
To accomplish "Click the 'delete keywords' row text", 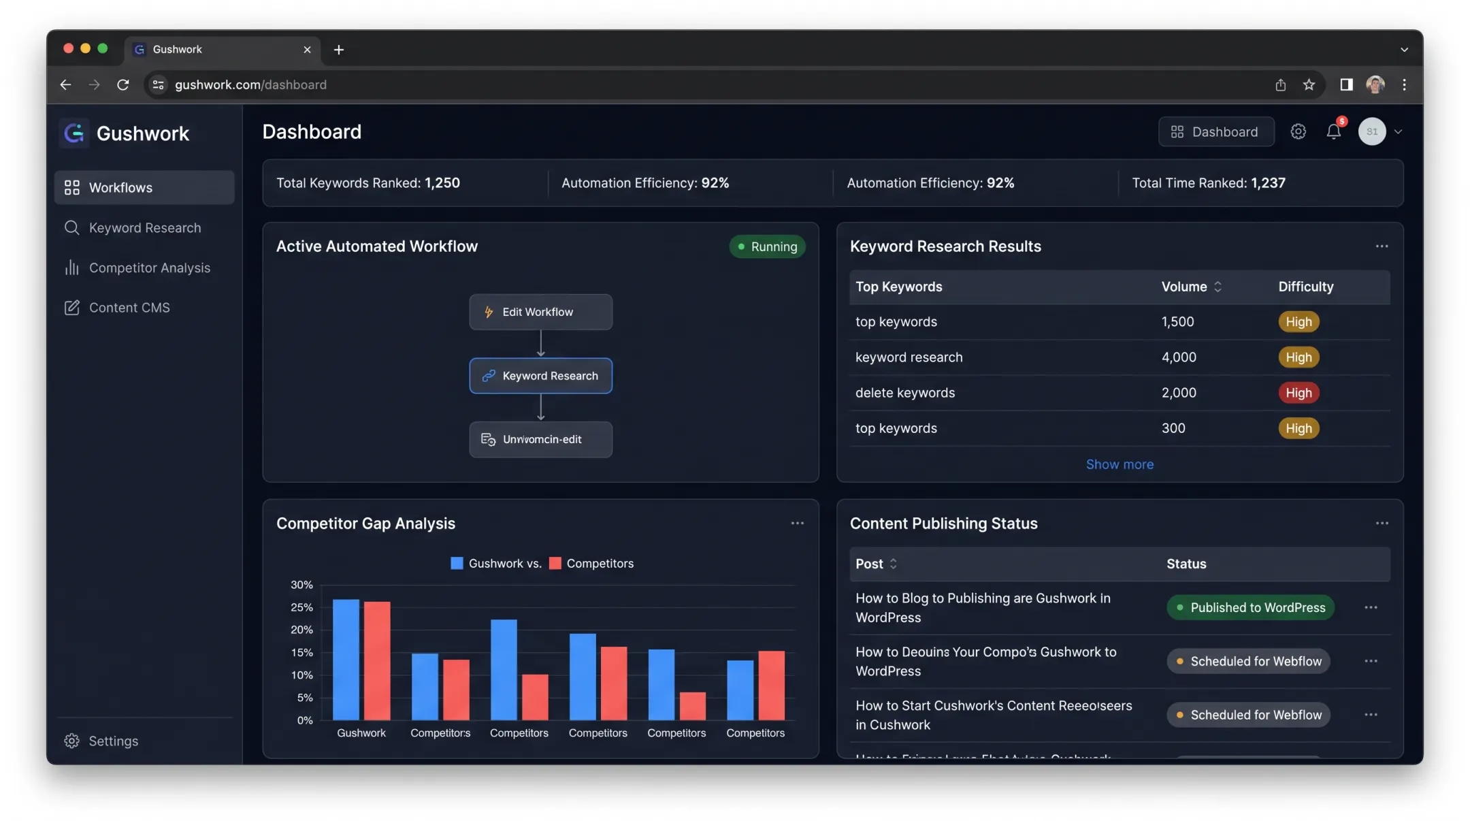I will click(904, 393).
